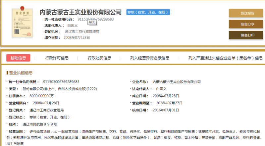Go to 列入经营异常名录信息 tab
Screen dimensions: 265x146
click(150, 58)
